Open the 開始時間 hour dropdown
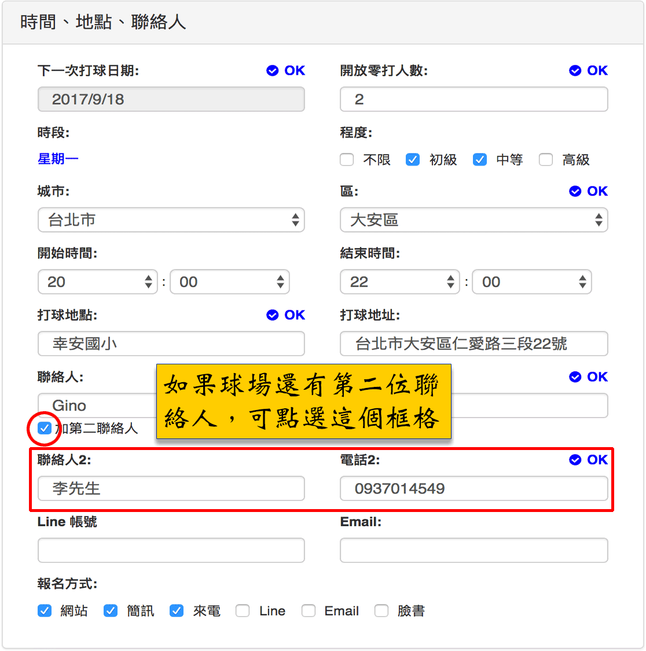Screen dimensions: 646x651 tap(97, 282)
